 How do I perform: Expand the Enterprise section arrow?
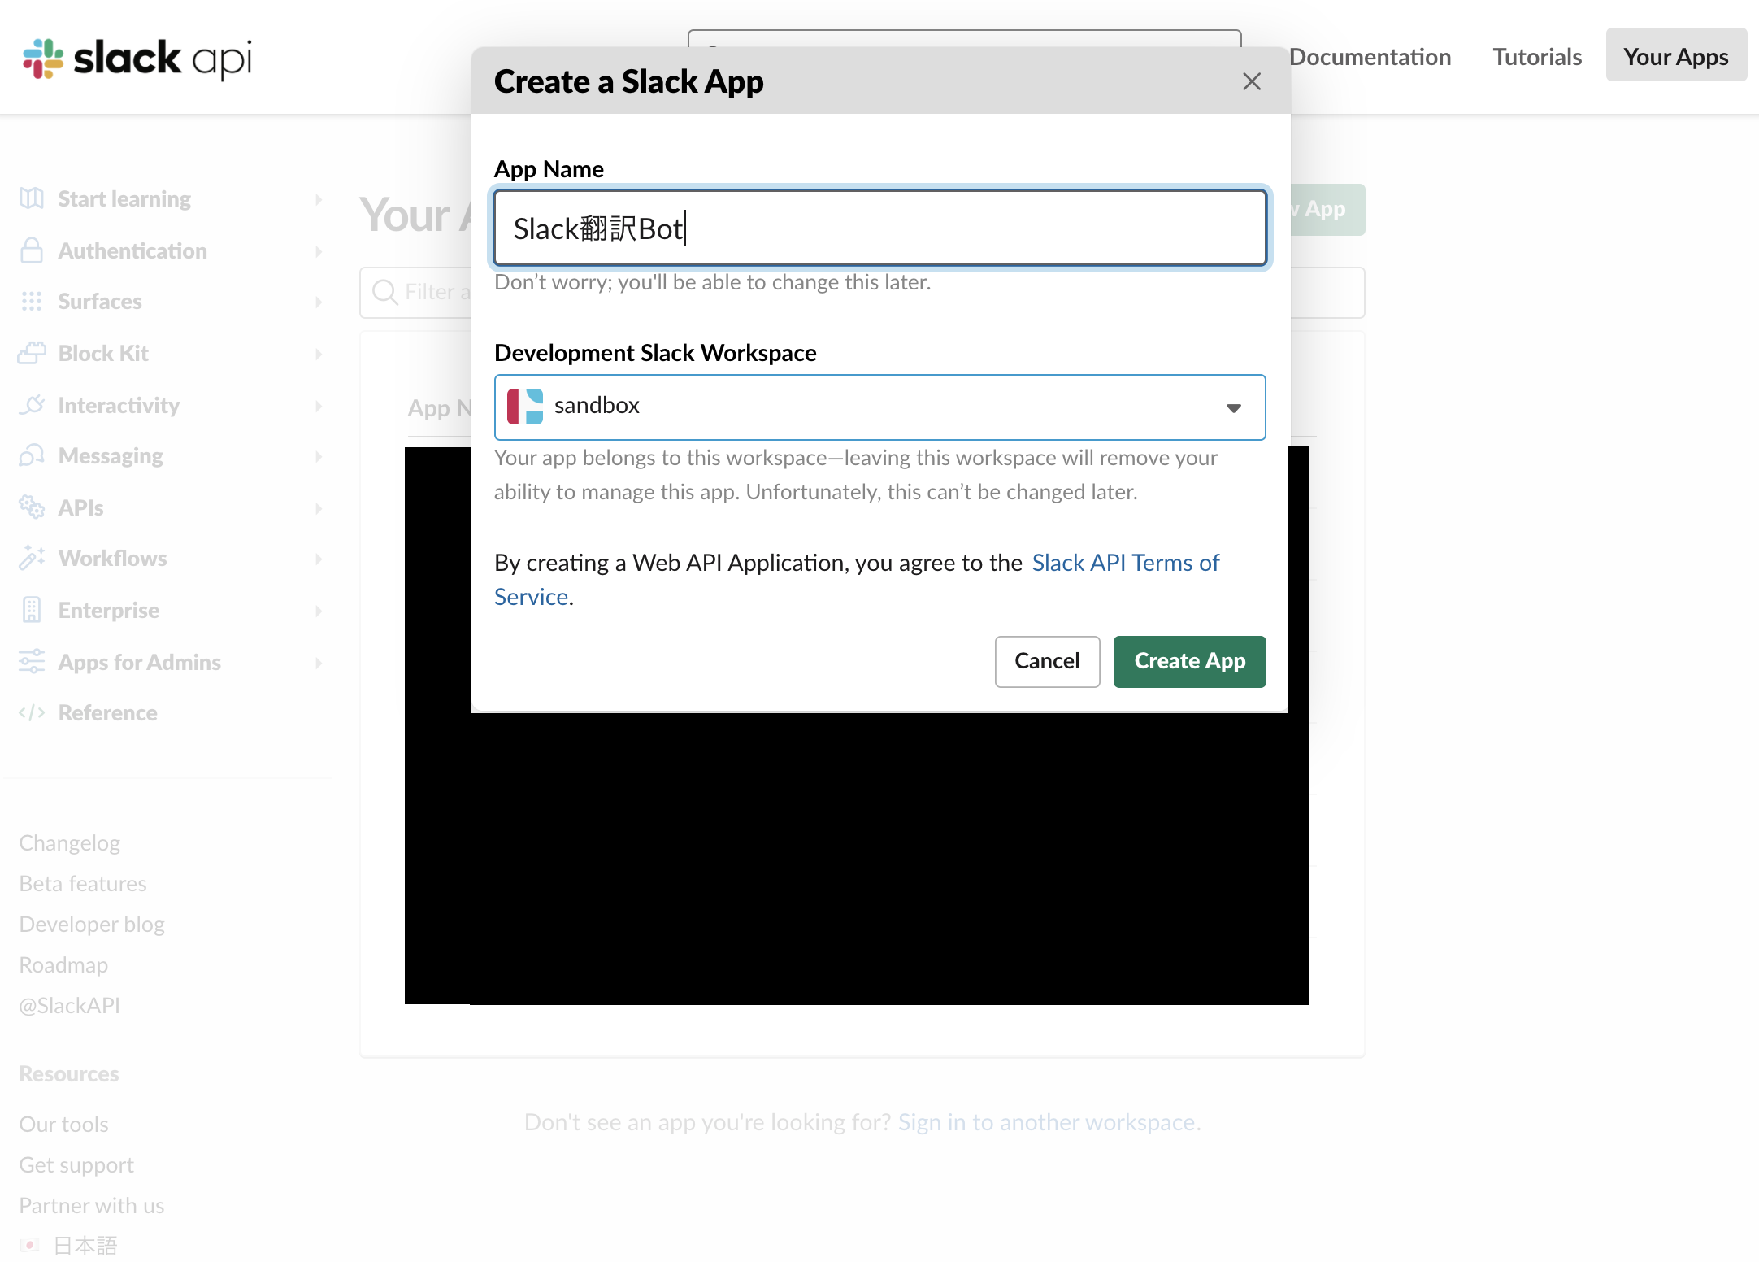319,611
